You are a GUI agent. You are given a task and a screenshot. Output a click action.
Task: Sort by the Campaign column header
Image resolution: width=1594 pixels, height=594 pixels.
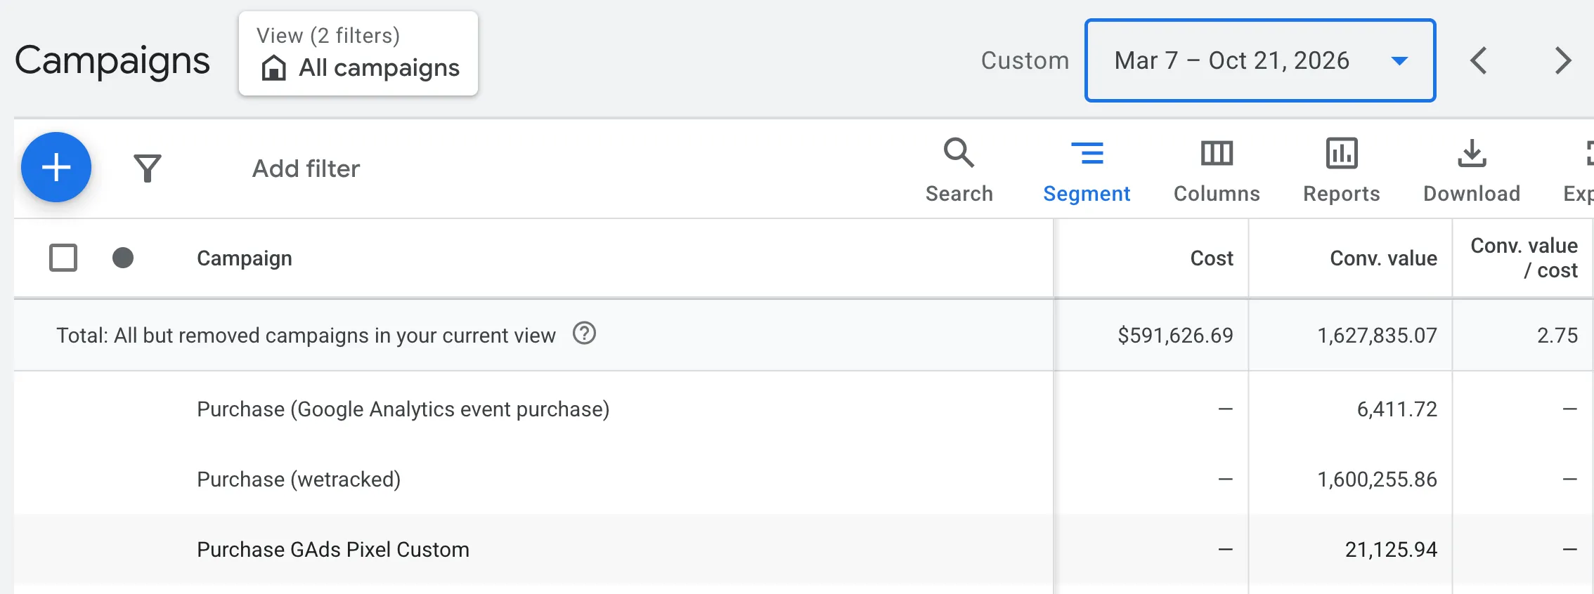point(244,258)
